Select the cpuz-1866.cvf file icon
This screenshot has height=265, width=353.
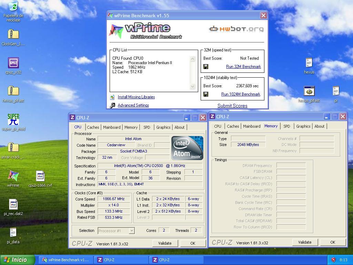coord(40,176)
